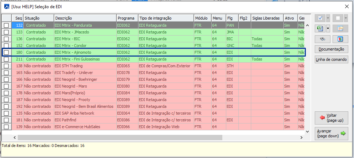Screen dimensions: 354x158
Task: Tick checkbox for EDI Mtrix - Fini Guloseimas row
Action: [x=6, y=59]
